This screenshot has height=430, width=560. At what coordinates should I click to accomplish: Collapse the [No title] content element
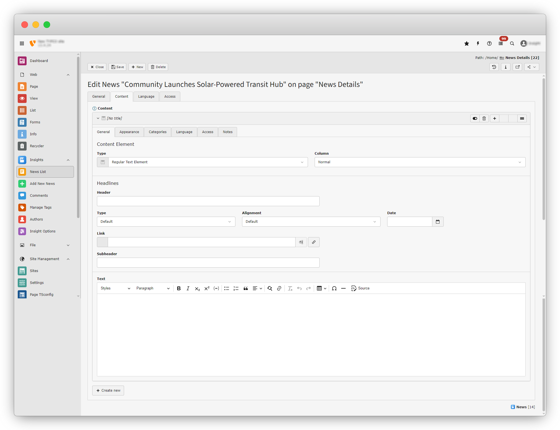98,118
